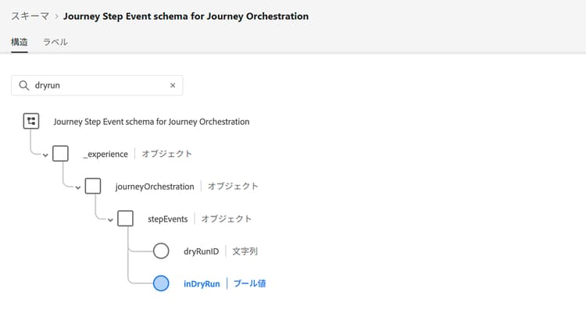Click the schema root tree icon
Screen dimensions: 586x331
(30, 121)
